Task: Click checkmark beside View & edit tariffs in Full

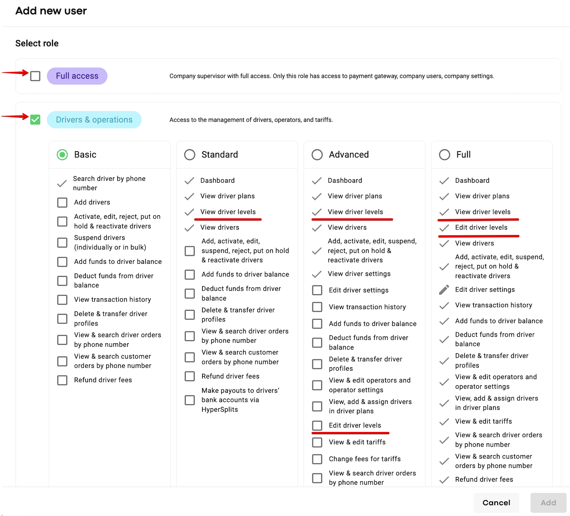Action: [444, 421]
